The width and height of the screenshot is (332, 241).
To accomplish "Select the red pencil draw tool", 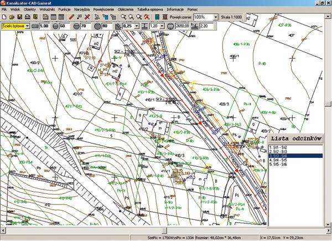I will pos(71,18).
